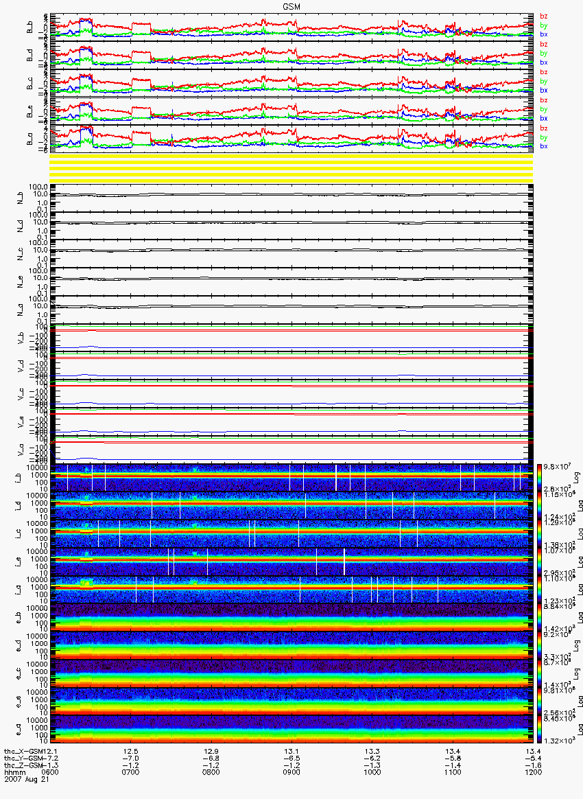The width and height of the screenshot is (583, 799).
Task: Click the "12.9" X-GSM position value
Action: pos(211,752)
